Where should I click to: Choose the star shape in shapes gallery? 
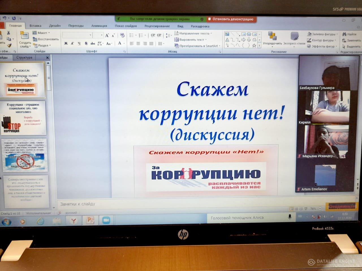pos(254,45)
